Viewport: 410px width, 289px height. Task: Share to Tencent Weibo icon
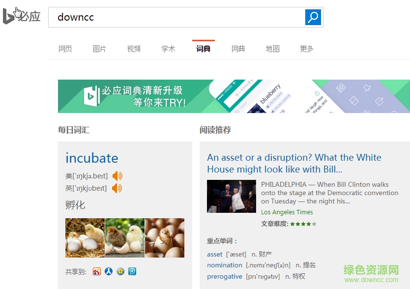coord(132,271)
